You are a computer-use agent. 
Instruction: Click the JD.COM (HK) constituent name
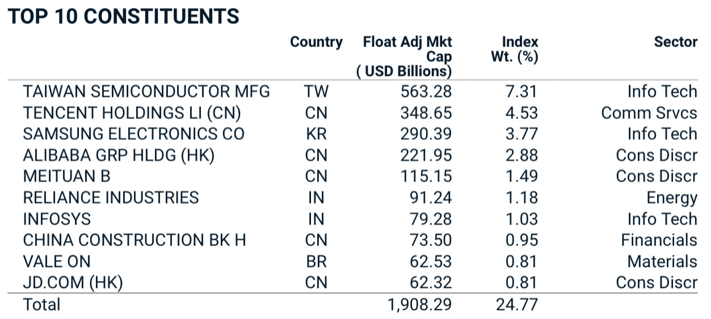click(73, 283)
